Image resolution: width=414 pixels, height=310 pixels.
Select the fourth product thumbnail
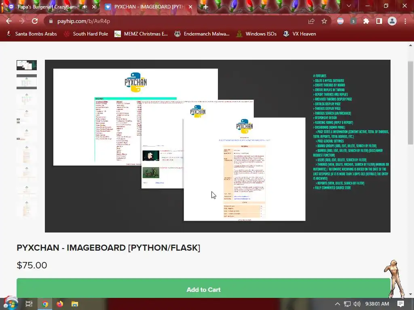point(27,117)
